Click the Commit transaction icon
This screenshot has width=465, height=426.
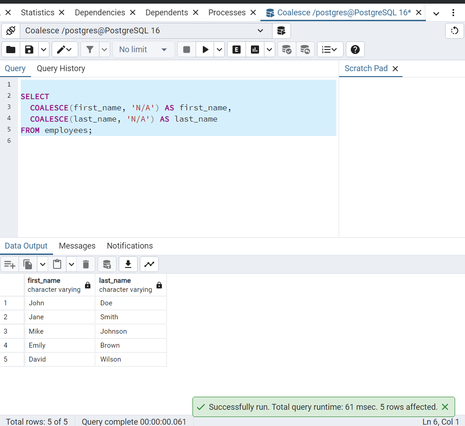[287, 49]
